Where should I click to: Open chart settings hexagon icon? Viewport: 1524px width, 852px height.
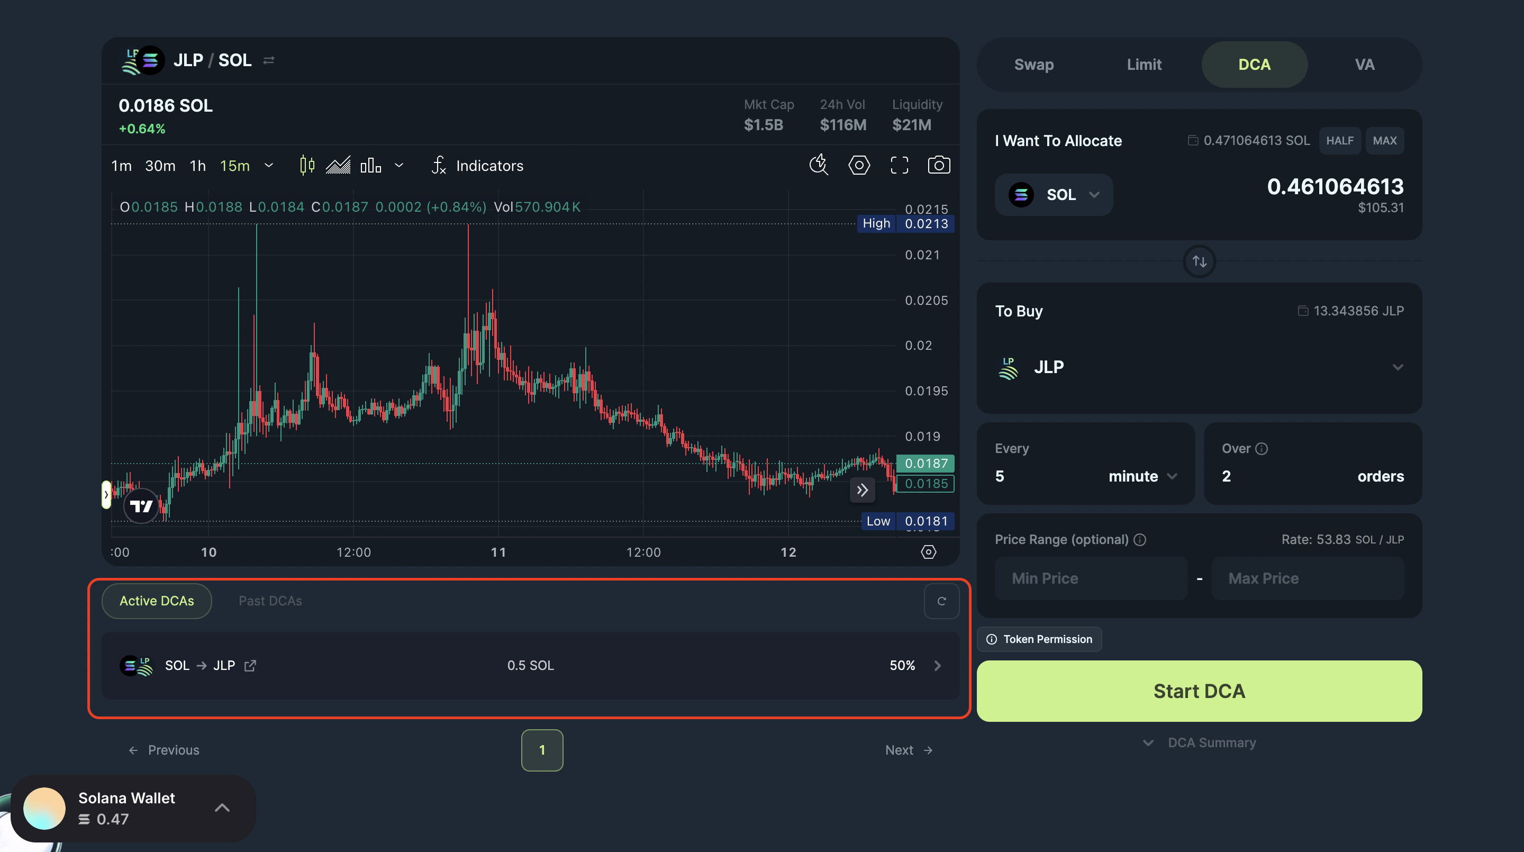click(859, 165)
